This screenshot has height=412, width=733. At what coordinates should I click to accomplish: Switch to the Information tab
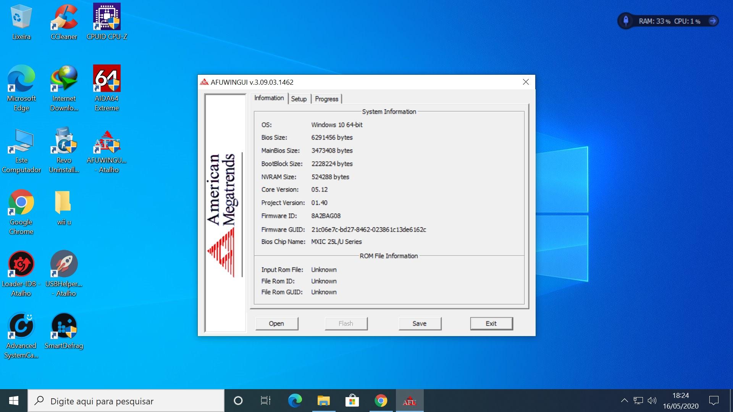click(269, 98)
